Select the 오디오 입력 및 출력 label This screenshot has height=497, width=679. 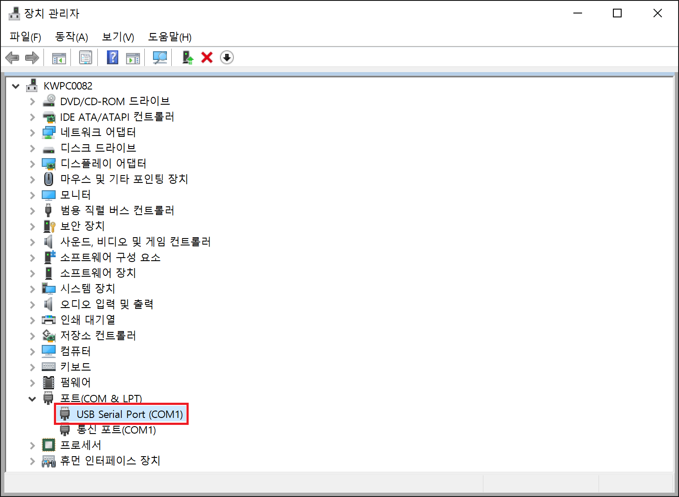point(107,304)
